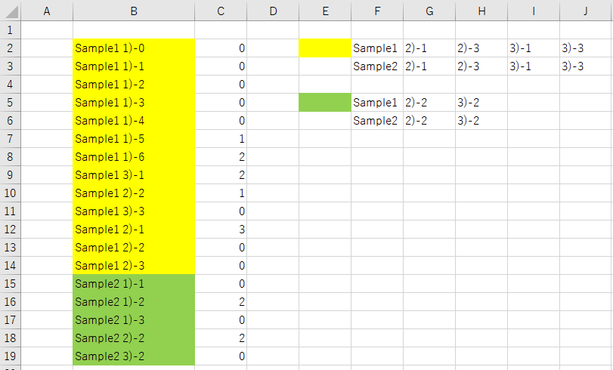
Task: Select the "Sample2 3)-2" cell
Action: click(x=134, y=356)
